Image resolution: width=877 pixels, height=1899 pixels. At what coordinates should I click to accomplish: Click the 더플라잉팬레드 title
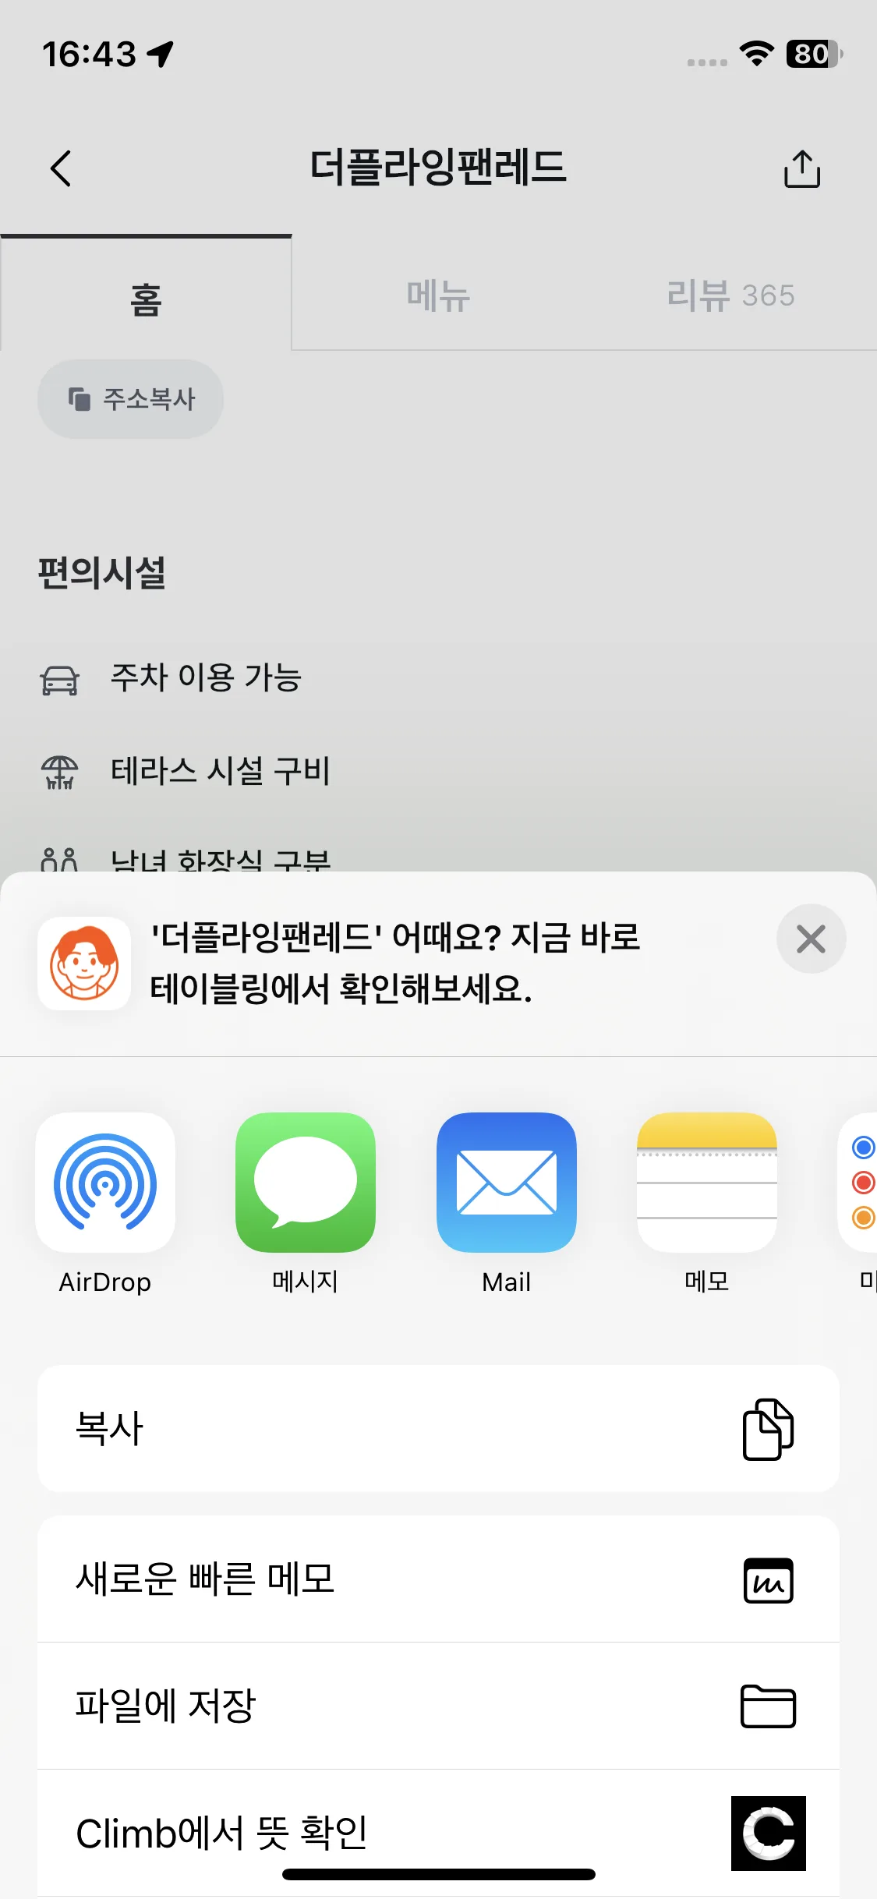click(x=438, y=167)
